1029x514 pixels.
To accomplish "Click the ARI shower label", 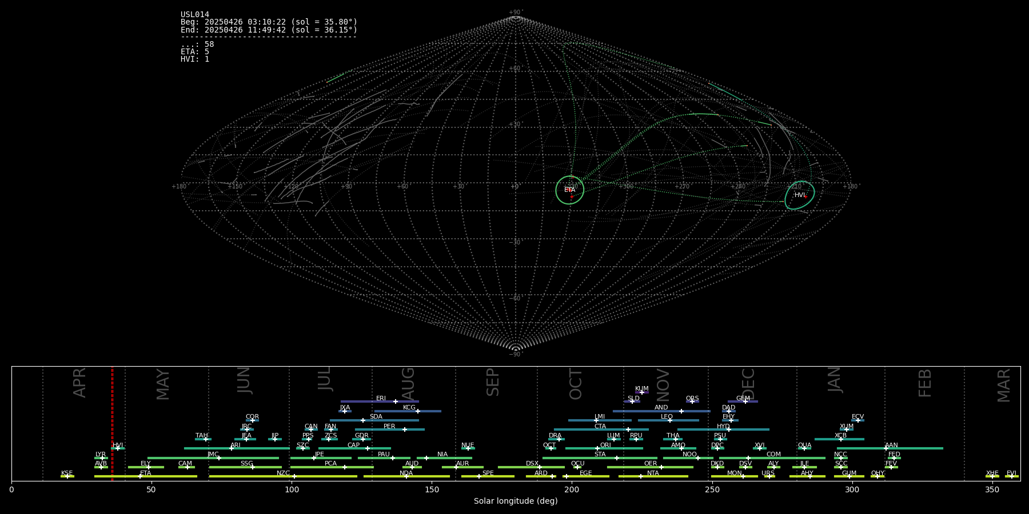I will (x=236, y=445).
